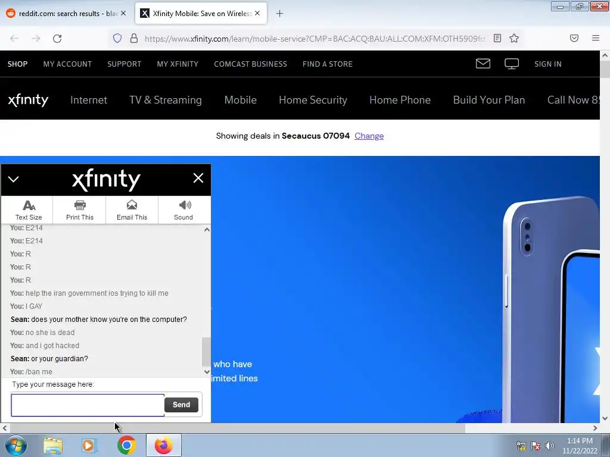Click the tracking protection shield icon
Viewport: 610px width, 457px height.
117,38
